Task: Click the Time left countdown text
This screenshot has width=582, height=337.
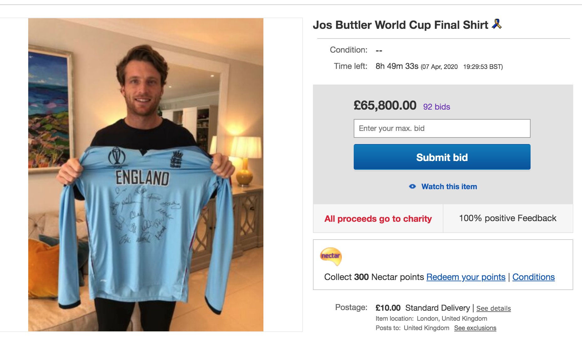Action: 439,66
